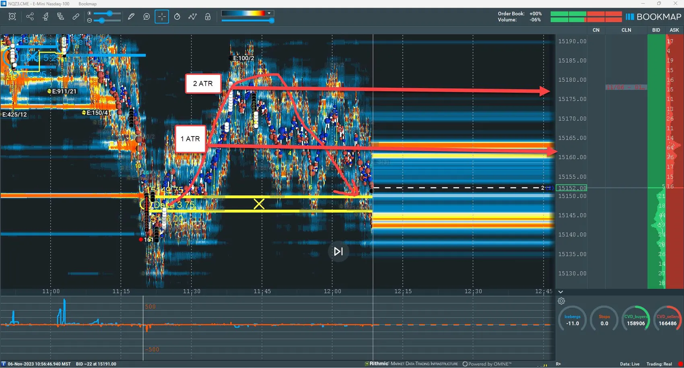684x368 pixels.
Task: Click the E:100/2 event marker label
Action: [243, 58]
